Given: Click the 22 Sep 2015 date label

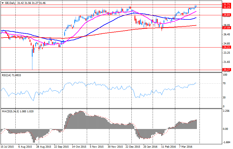Looking at the screenshot, I should (61, 147).
